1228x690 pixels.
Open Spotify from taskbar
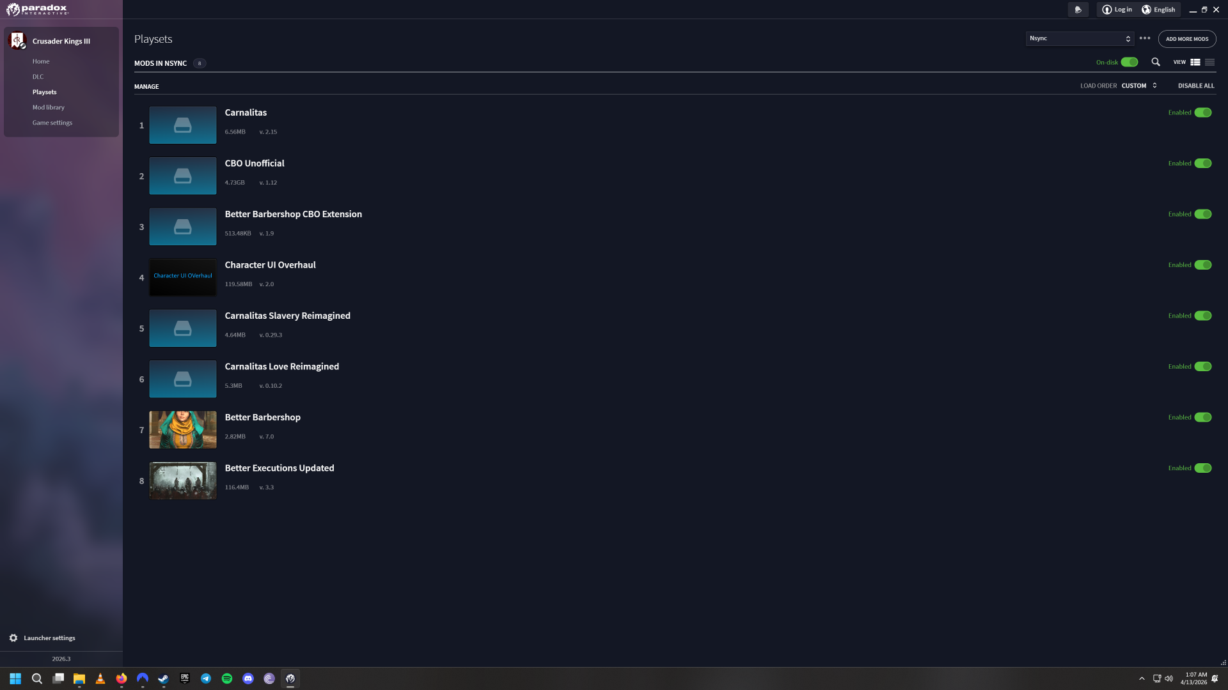(227, 678)
